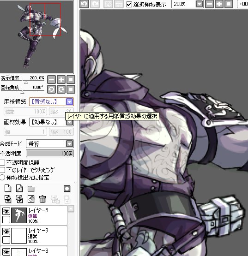Click the 強さ 100 effect strength field
Viewport: 248px width, 256px height.
61,132
